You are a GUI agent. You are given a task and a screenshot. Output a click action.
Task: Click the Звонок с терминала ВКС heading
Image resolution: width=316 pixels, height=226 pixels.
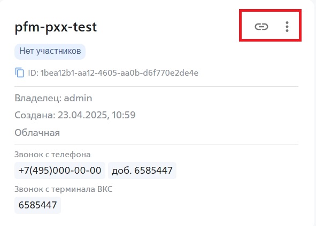pyautogui.click(x=64, y=189)
